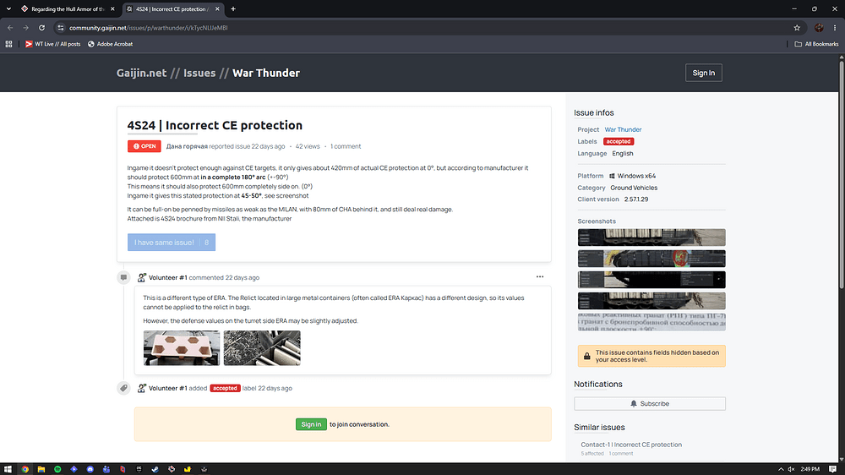
Task: Open the Adobe Acrobat bookmark
Action: coord(111,44)
